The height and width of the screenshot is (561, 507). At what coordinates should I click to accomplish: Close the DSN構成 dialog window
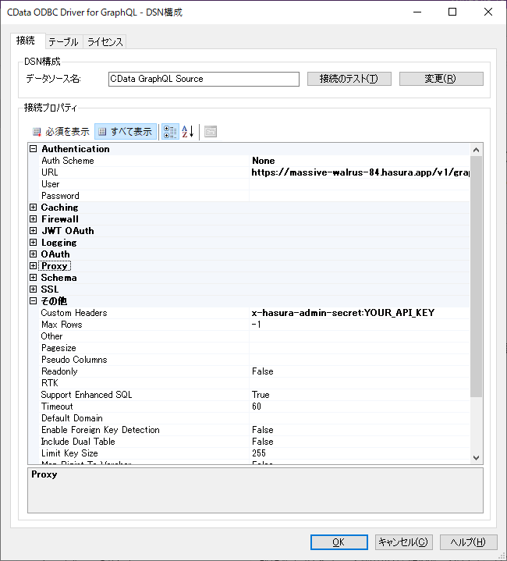pos(488,12)
